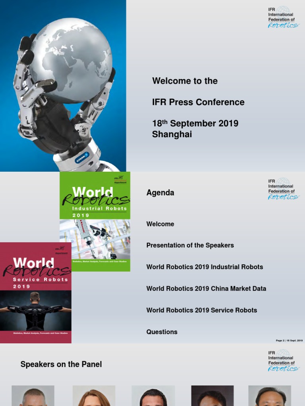Screen dimensions: 305x406
Task: Click the 'Welcome to the' title text
Action: 185,81
